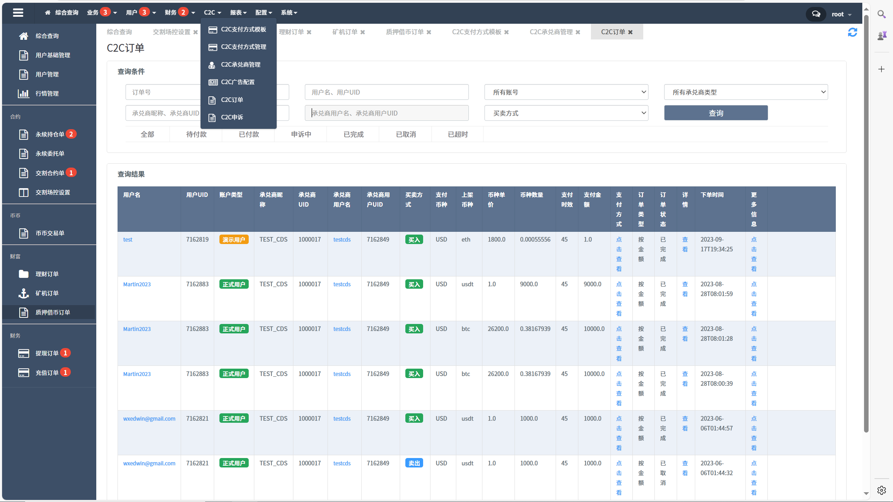This screenshot has height=502, width=893.
Task: Select C2C广告配置 menu entry
Action: [239, 82]
